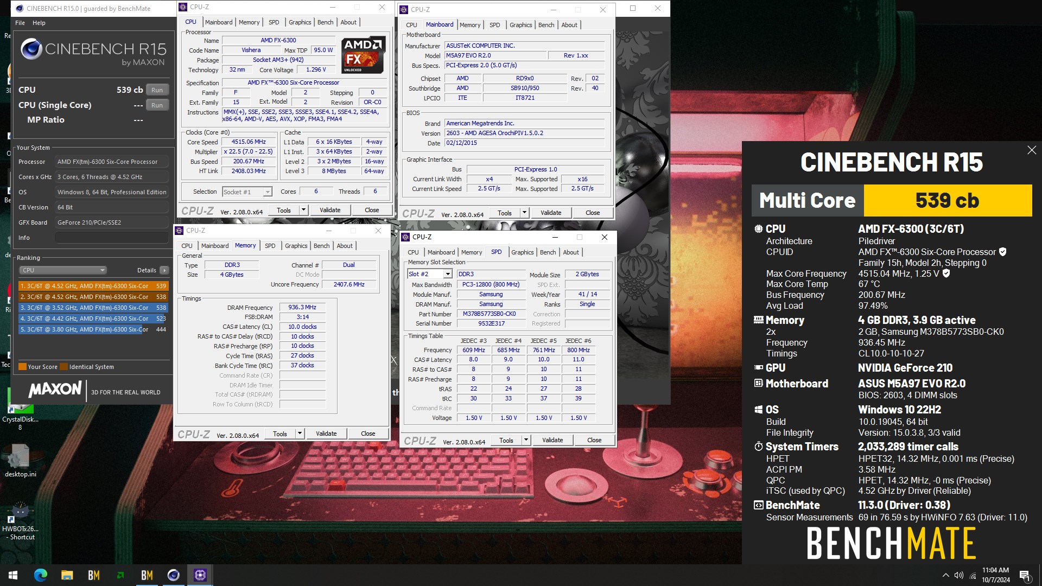Run the CPU Single Core benchmark
The width and height of the screenshot is (1042, 586).
(x=157, y=105)
